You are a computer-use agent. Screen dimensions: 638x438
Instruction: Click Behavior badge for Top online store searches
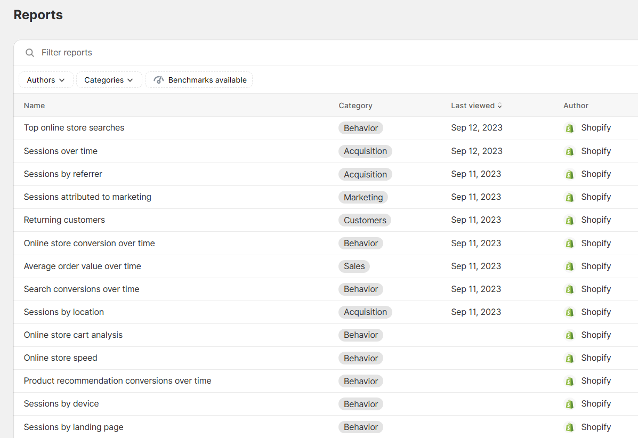pos(360,128)
